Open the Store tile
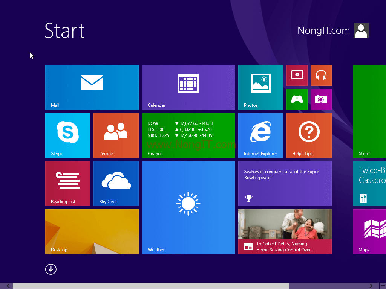The height and width of the screenshot is (289, 386). (x=369, y=111)
